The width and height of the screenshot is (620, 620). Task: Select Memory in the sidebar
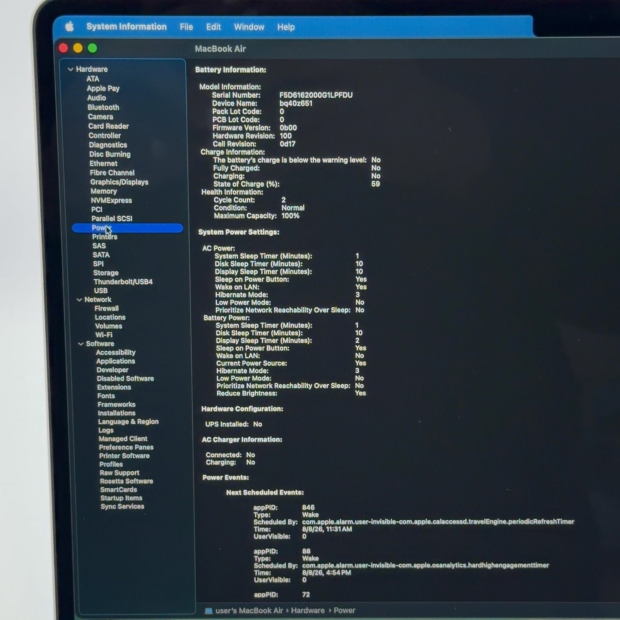[x=104, y=191]
